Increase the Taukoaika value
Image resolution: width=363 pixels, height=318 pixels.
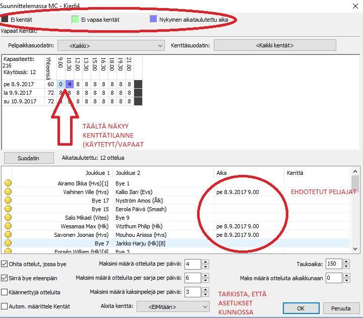[346, 262]
